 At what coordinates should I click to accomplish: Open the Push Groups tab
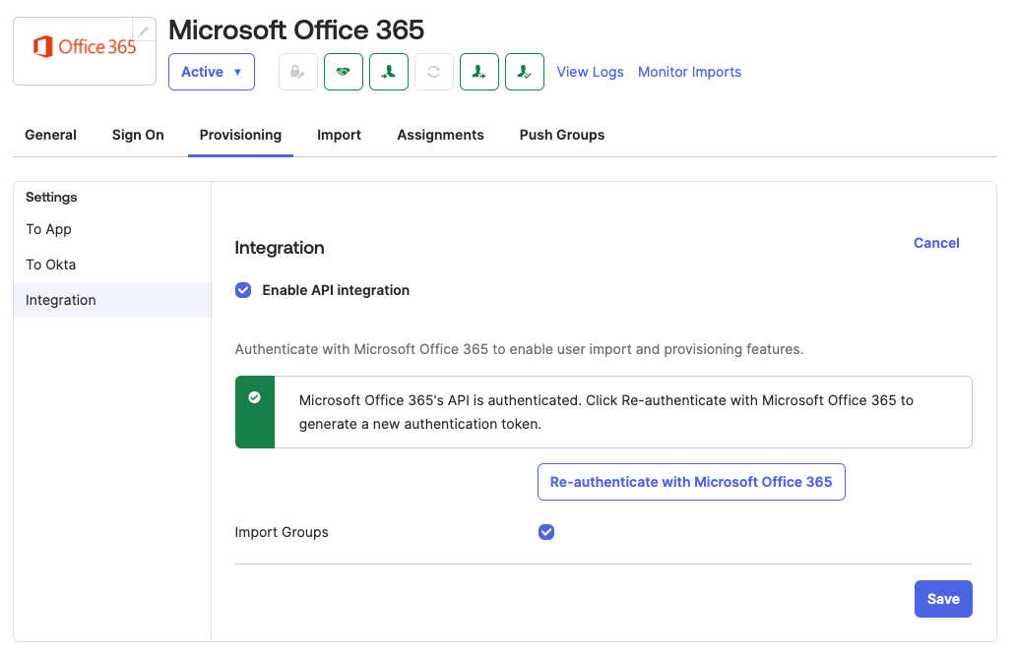(x=561, y=135)
